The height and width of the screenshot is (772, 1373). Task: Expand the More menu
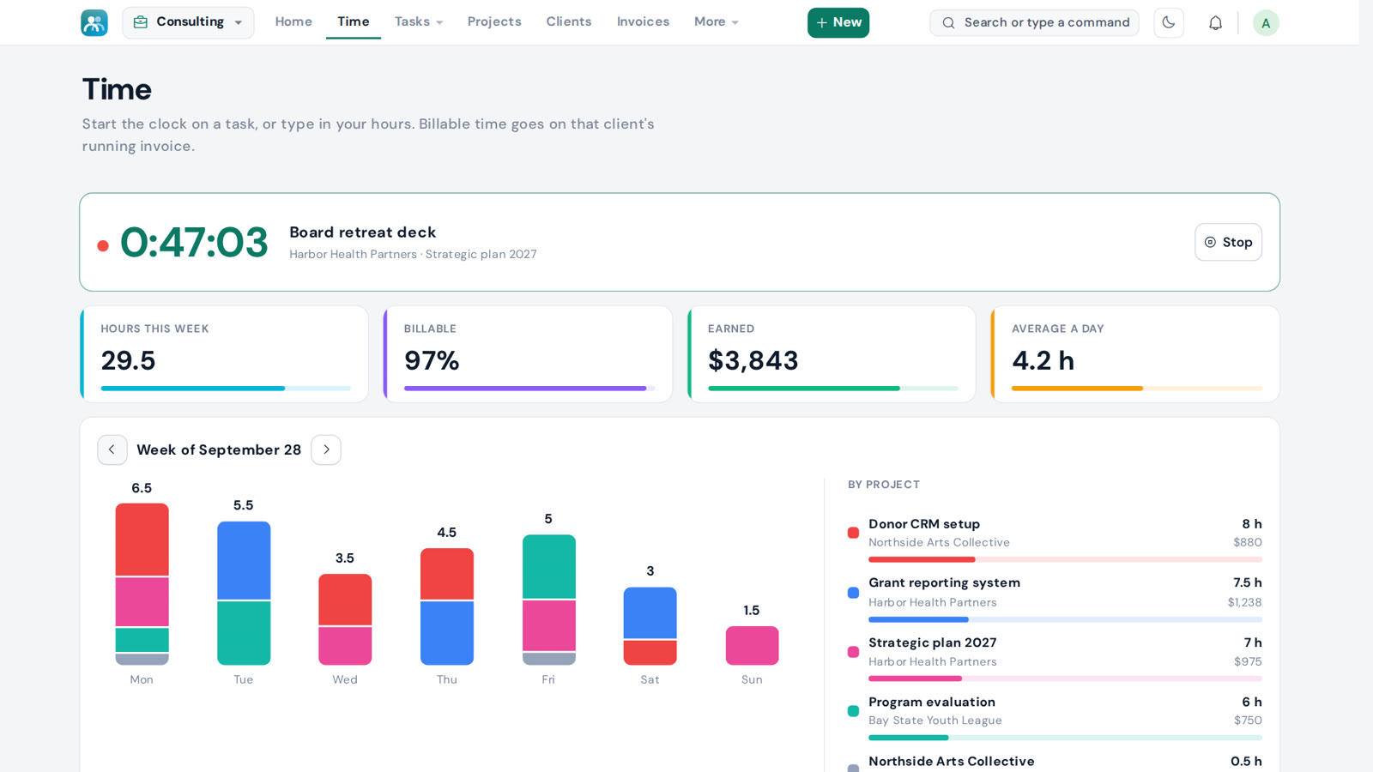[717, 21]
